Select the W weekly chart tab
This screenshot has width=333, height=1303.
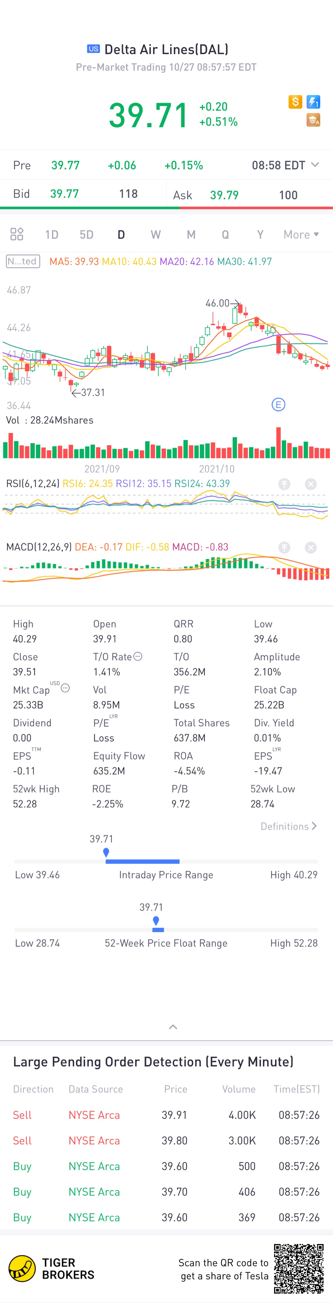tap(156, 234)
